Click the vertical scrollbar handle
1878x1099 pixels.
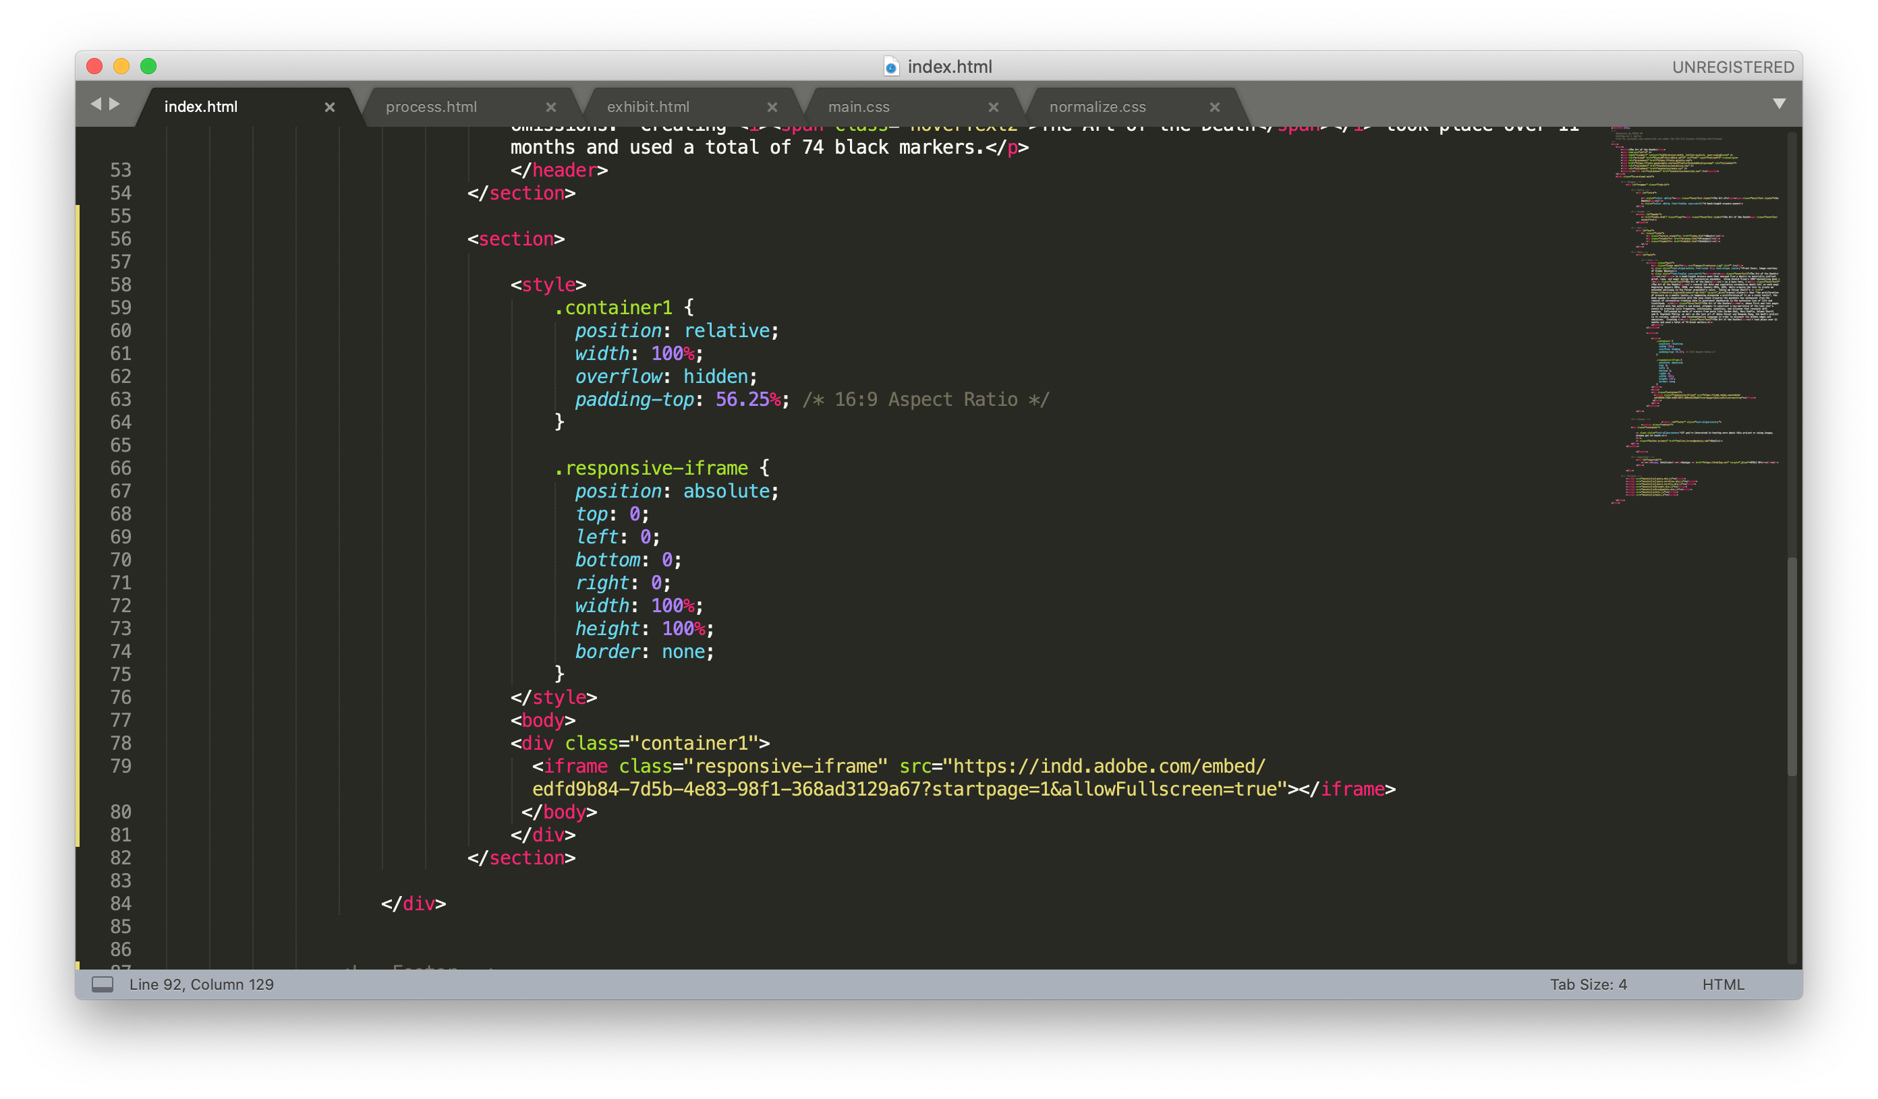tap(1792, 666)
